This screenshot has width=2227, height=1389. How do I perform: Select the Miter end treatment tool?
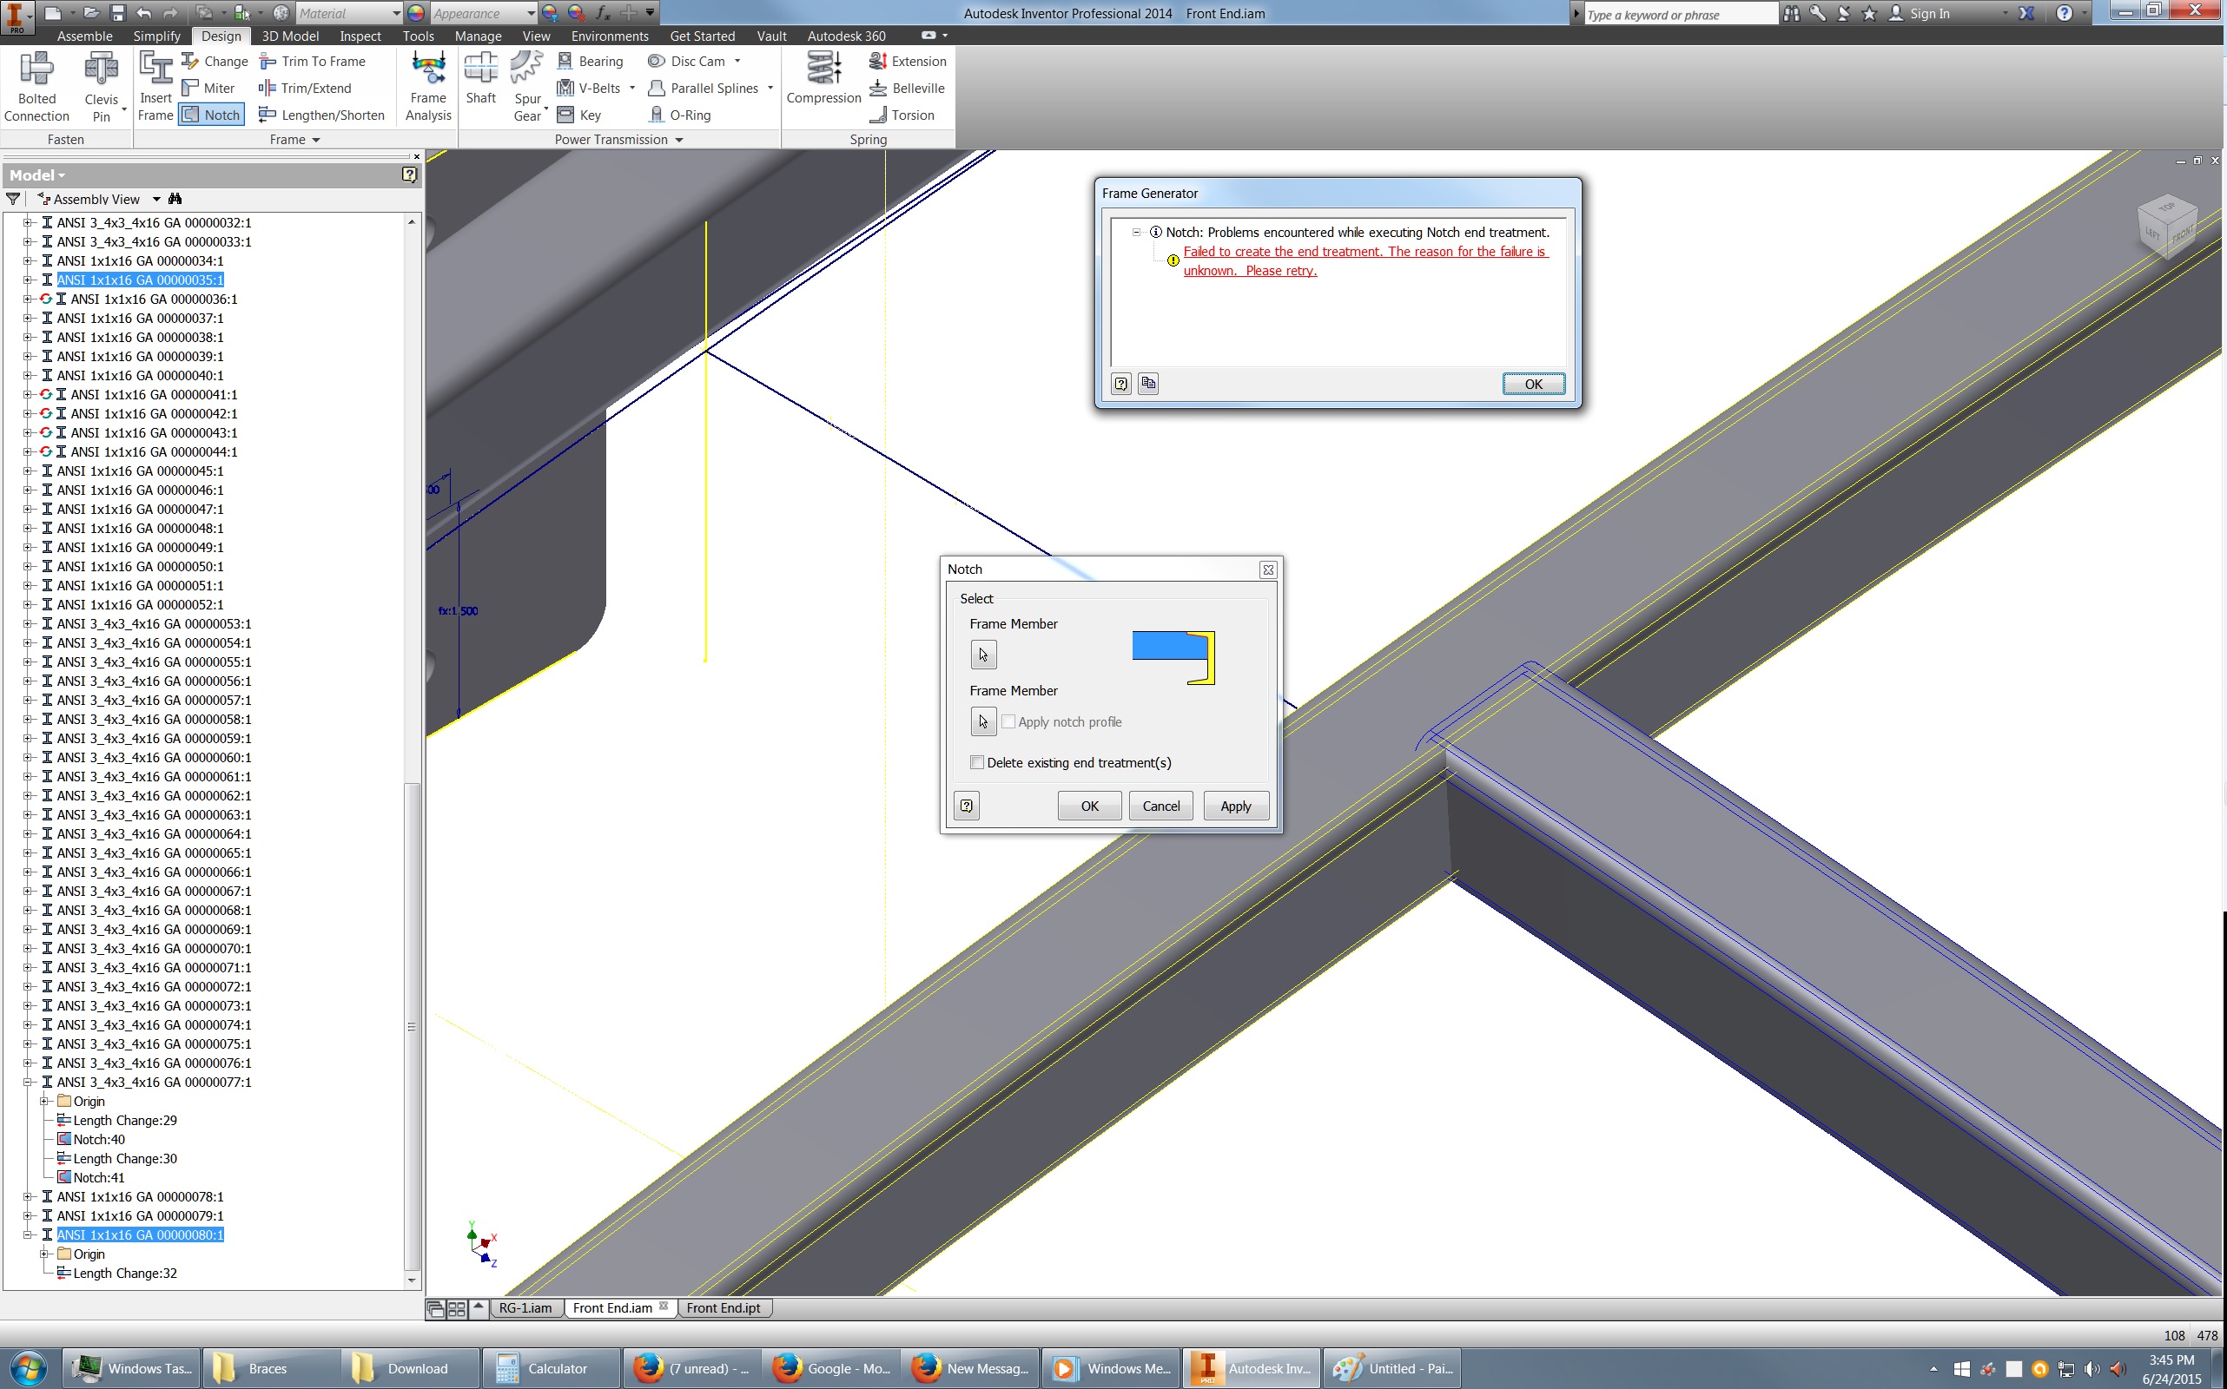pos(209,88)
